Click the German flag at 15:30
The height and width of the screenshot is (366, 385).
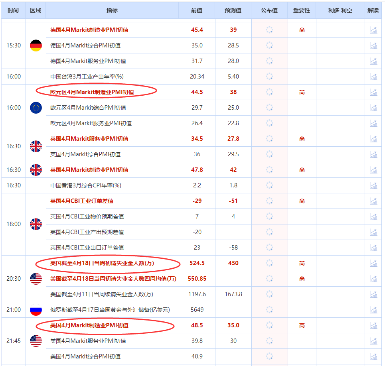36,45
